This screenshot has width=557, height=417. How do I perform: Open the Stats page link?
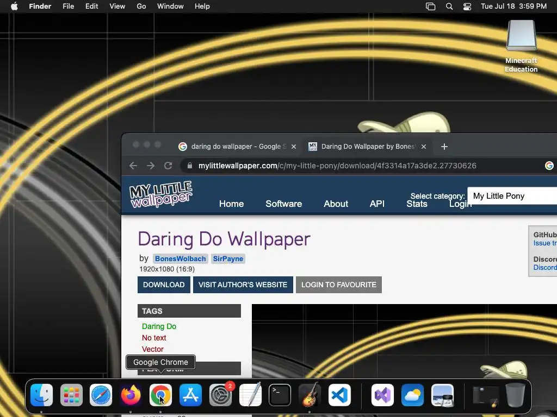tap(417, 204)
